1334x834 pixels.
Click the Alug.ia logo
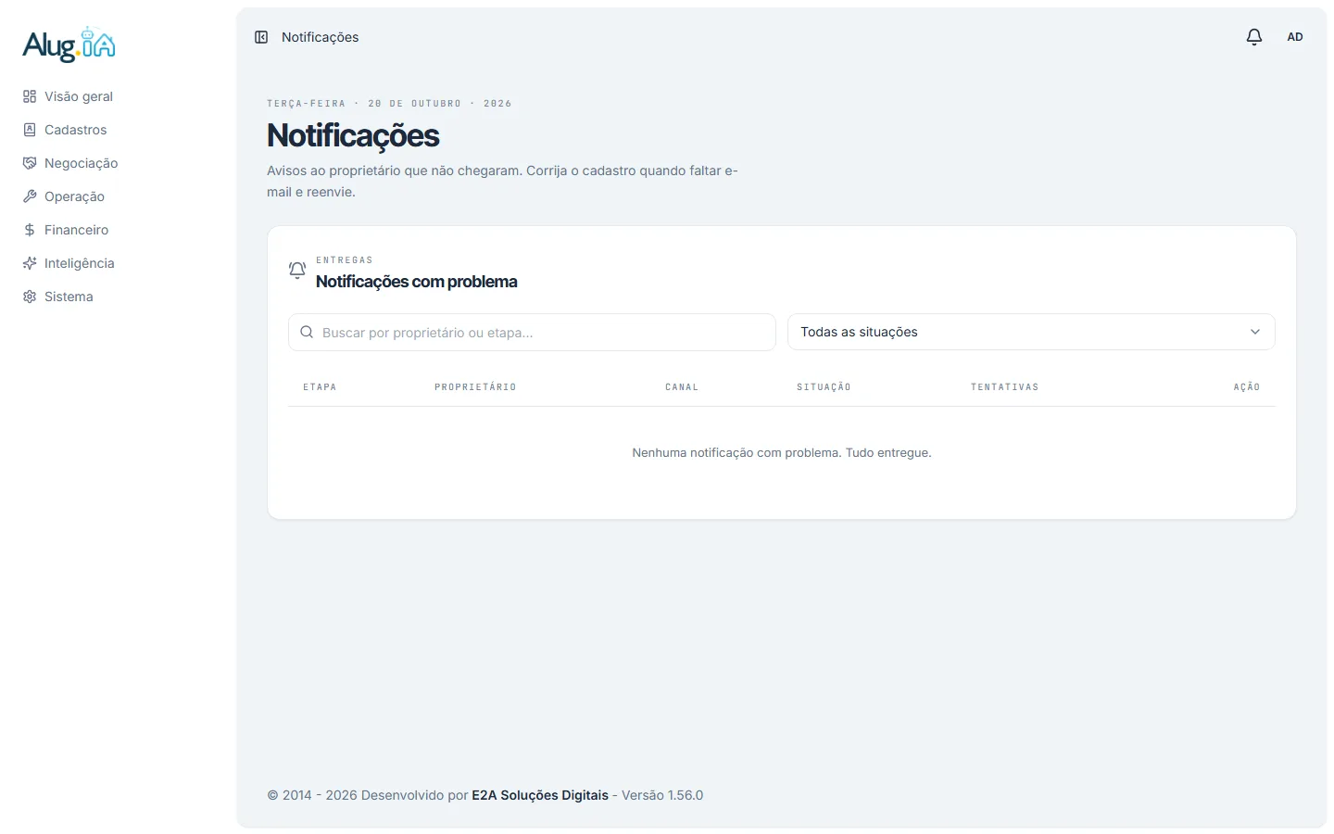coord(69,44)
